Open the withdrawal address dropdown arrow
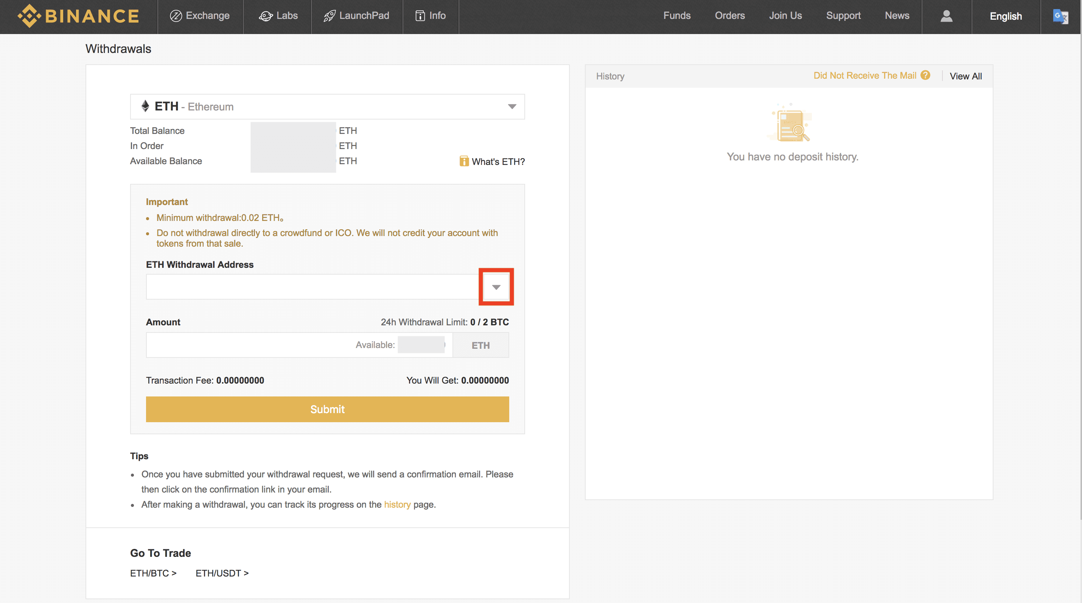1082x603 pixels. click(496, 287)
